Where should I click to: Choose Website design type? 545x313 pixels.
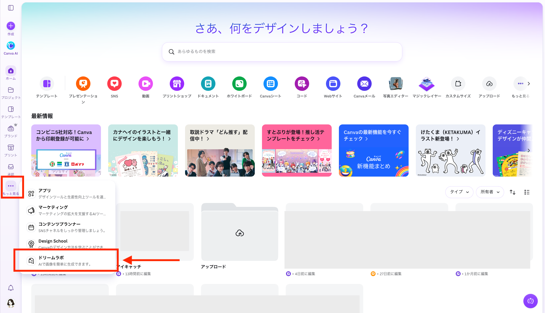[333, 84]
